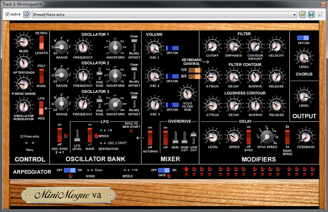
Task: Select previous preset with left arrow above Menu
Action: click(x=26, y=143)
